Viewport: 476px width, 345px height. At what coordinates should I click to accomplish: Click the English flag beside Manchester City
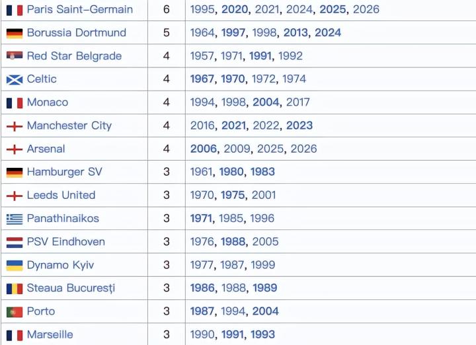15,126
